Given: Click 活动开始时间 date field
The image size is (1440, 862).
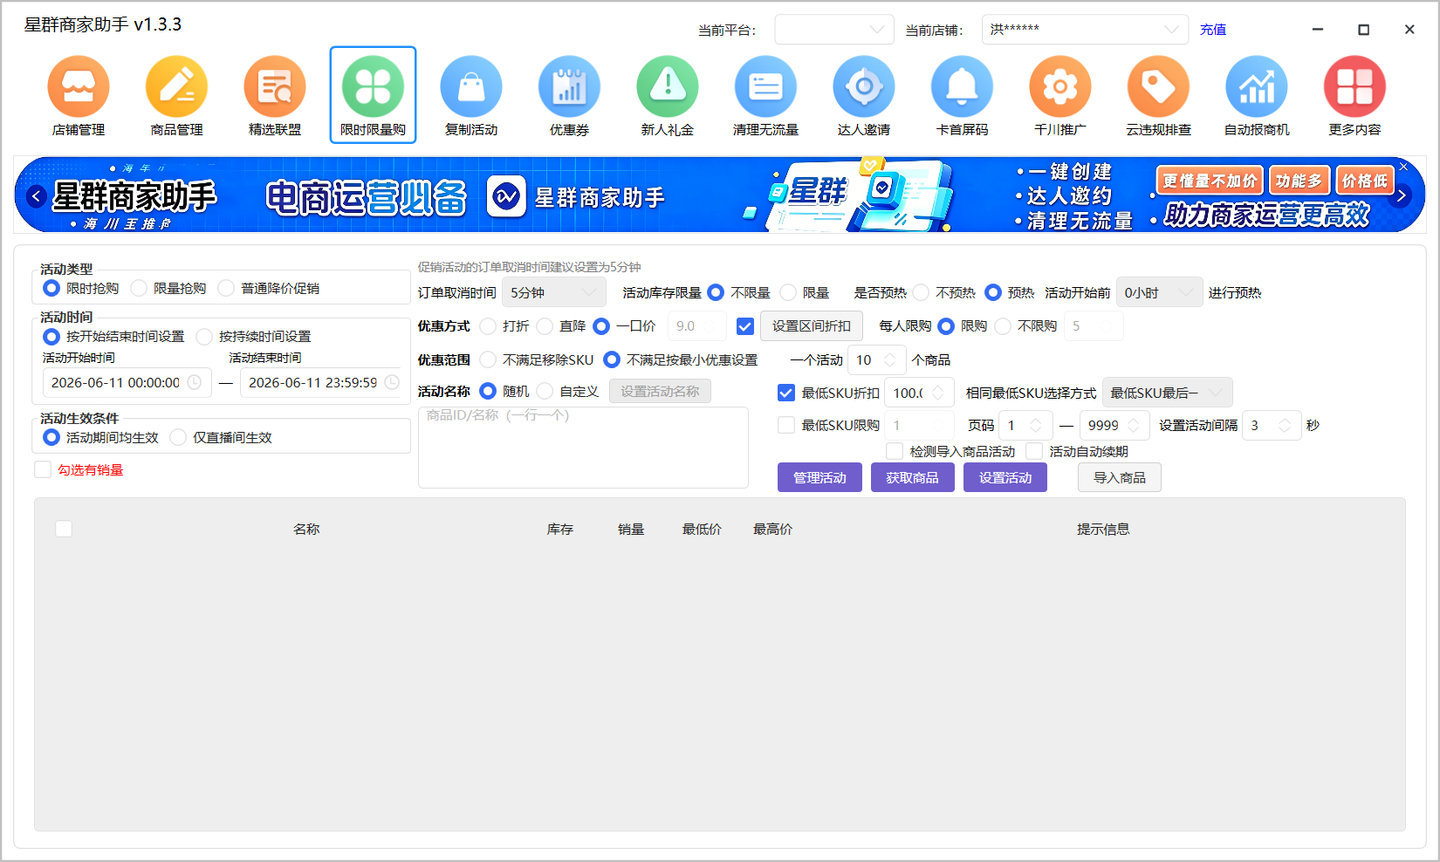Looking at the screenshot, I should pyautogui.click(x=127, y=382).
